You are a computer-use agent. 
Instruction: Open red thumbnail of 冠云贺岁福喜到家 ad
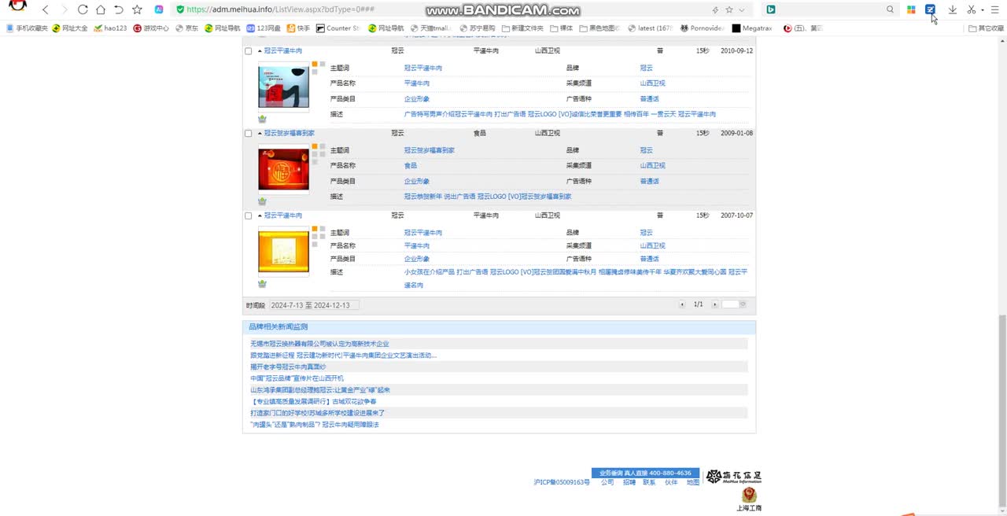tap(283, 169)
